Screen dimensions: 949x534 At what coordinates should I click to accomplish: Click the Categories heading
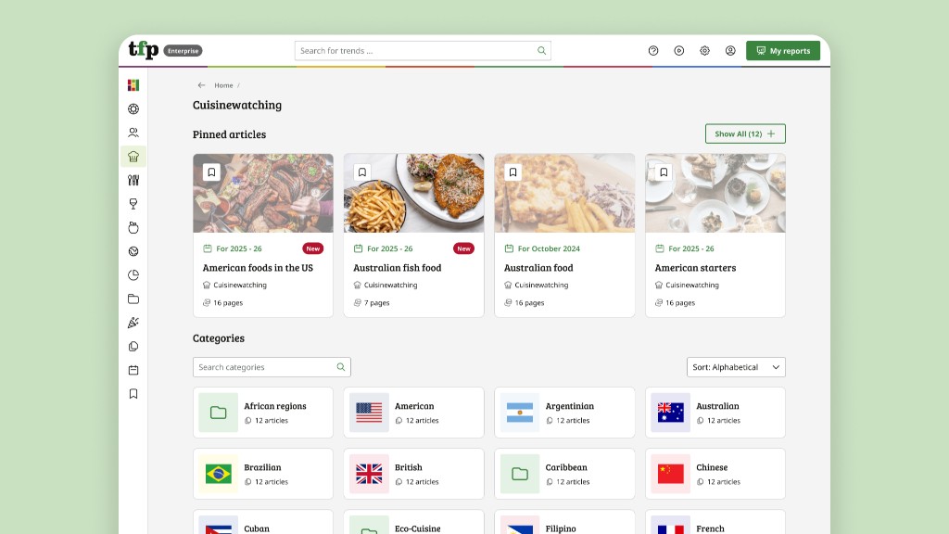point(219,338)
